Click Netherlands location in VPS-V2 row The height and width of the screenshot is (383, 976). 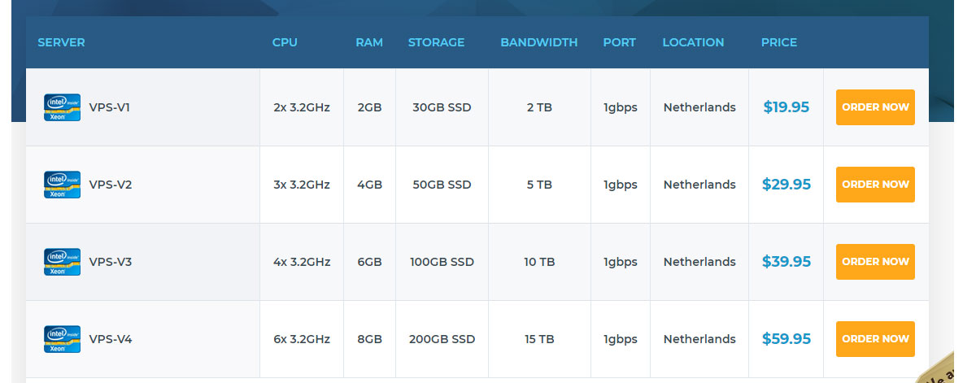[699, 185]
